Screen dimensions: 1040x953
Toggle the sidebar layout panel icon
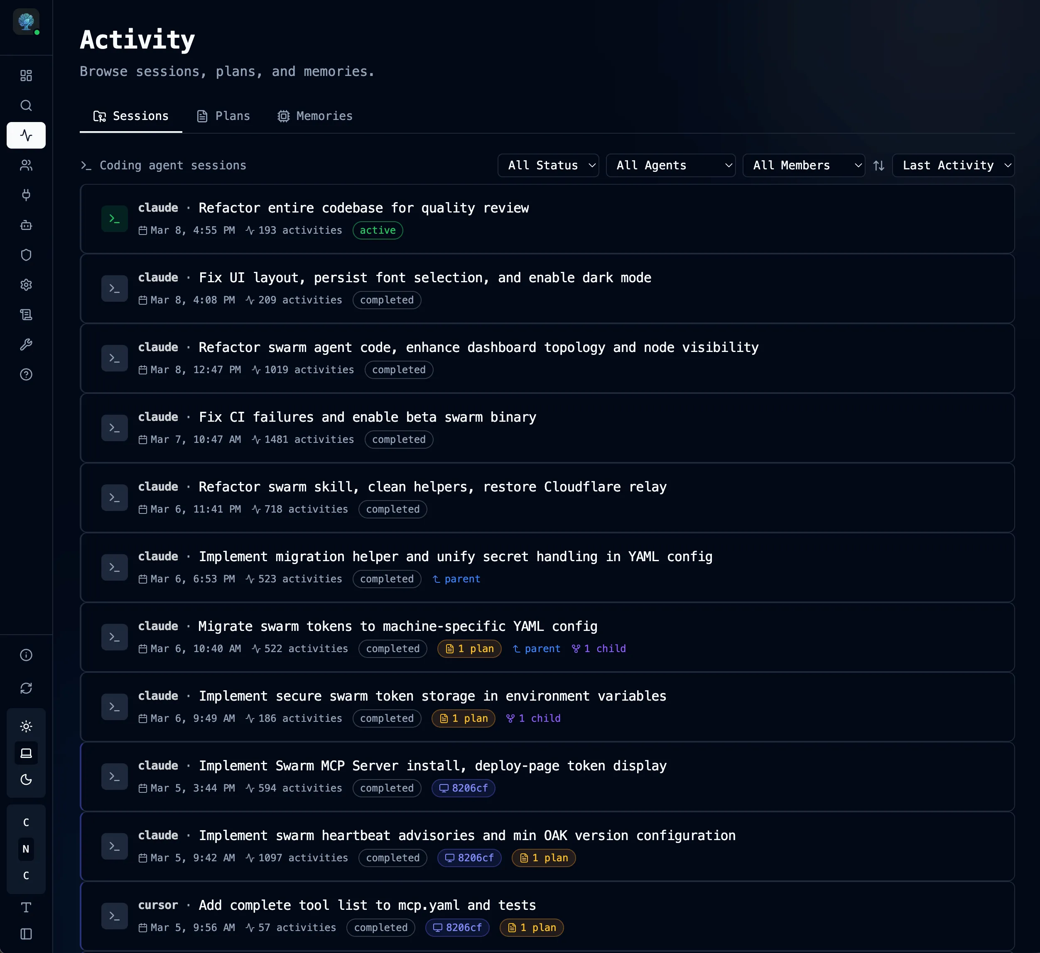point(26,934)
